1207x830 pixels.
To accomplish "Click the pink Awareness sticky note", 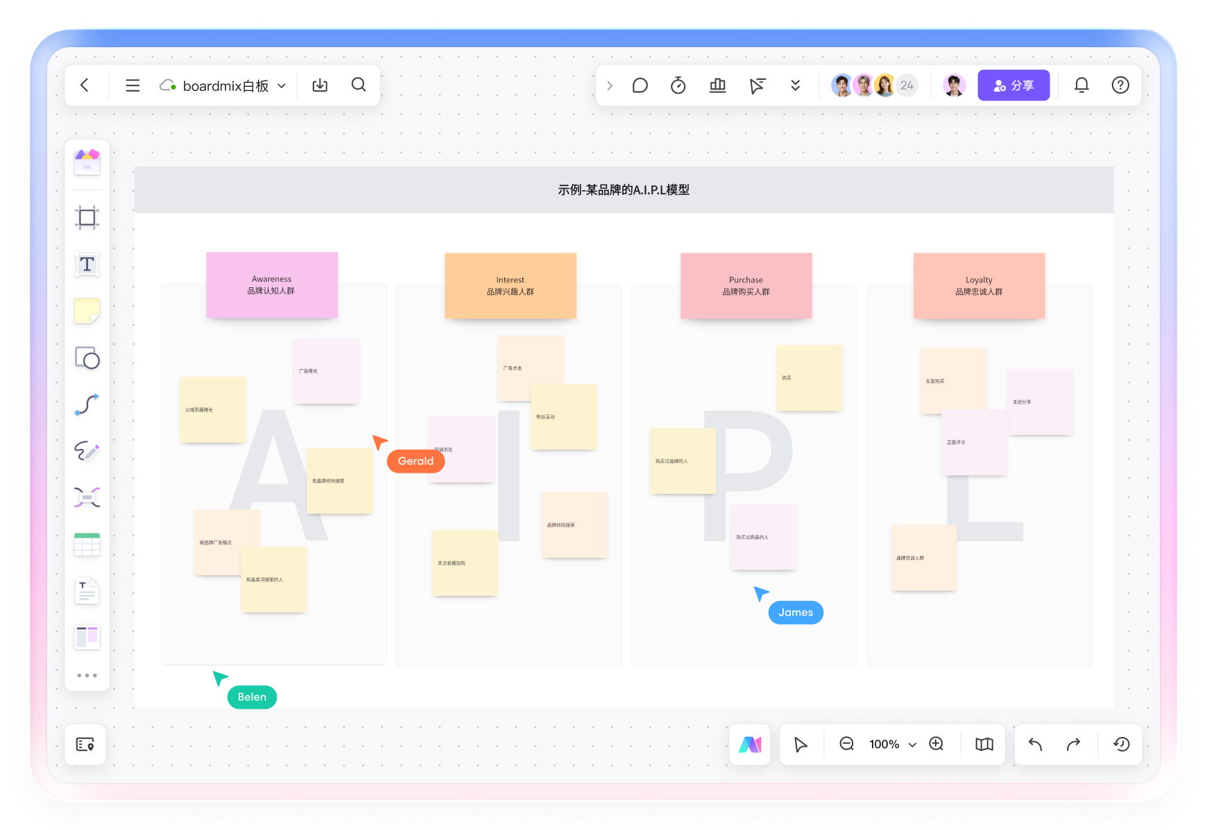I will pyautogui.click(x=271, y=285).
